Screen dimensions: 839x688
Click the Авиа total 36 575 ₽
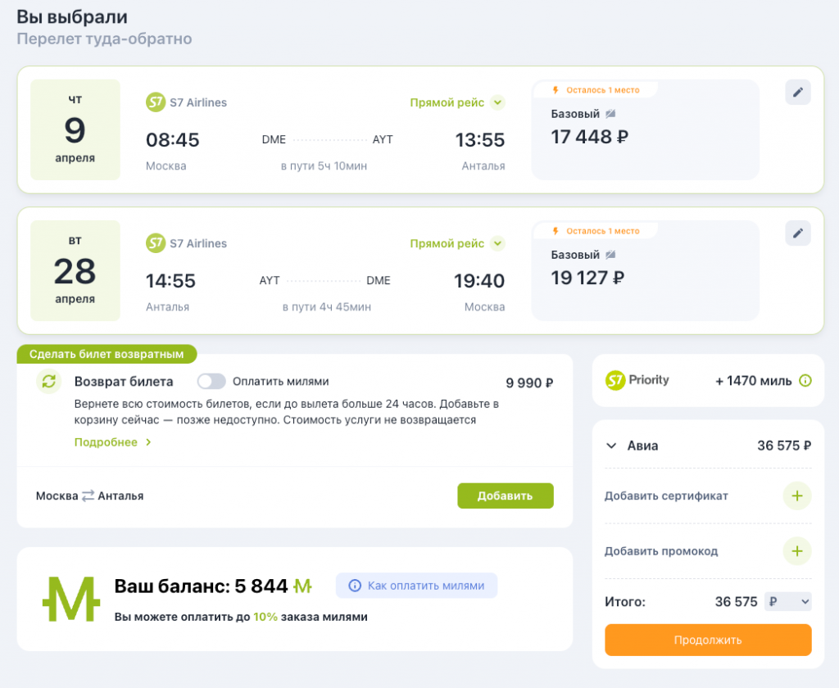coord(784,446)
